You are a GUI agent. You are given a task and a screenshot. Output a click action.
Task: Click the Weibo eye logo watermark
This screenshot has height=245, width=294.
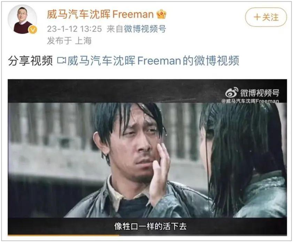pos(232,93)
